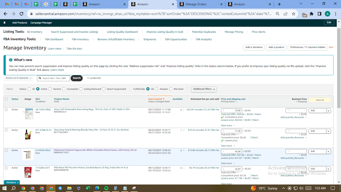Screen dimensions: 341x192
Task: Open the Chrome side panel
Action: coord(319,14)
